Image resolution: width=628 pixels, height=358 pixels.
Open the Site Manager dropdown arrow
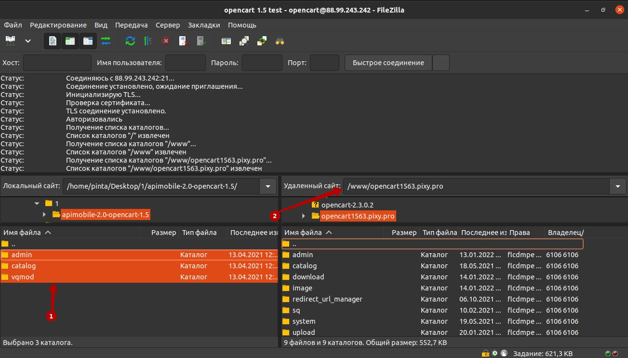(x=28, y=41)
